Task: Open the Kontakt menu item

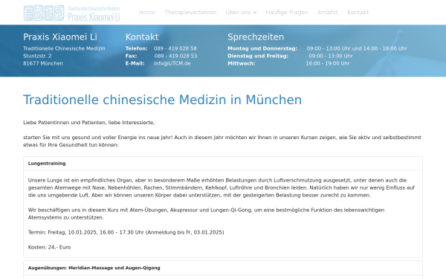Action: click(358, 12)
